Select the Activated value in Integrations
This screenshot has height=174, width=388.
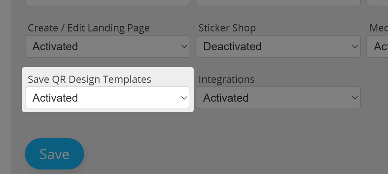278,97
